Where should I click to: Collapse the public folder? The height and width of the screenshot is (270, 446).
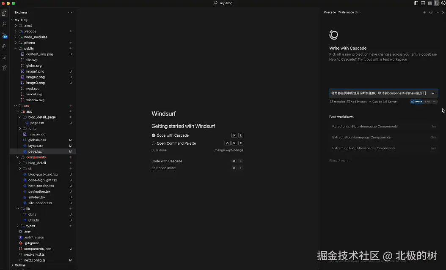pos(16,49)
